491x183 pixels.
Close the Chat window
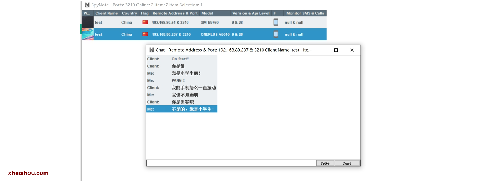pyautogui.click(x=352, y=50)
